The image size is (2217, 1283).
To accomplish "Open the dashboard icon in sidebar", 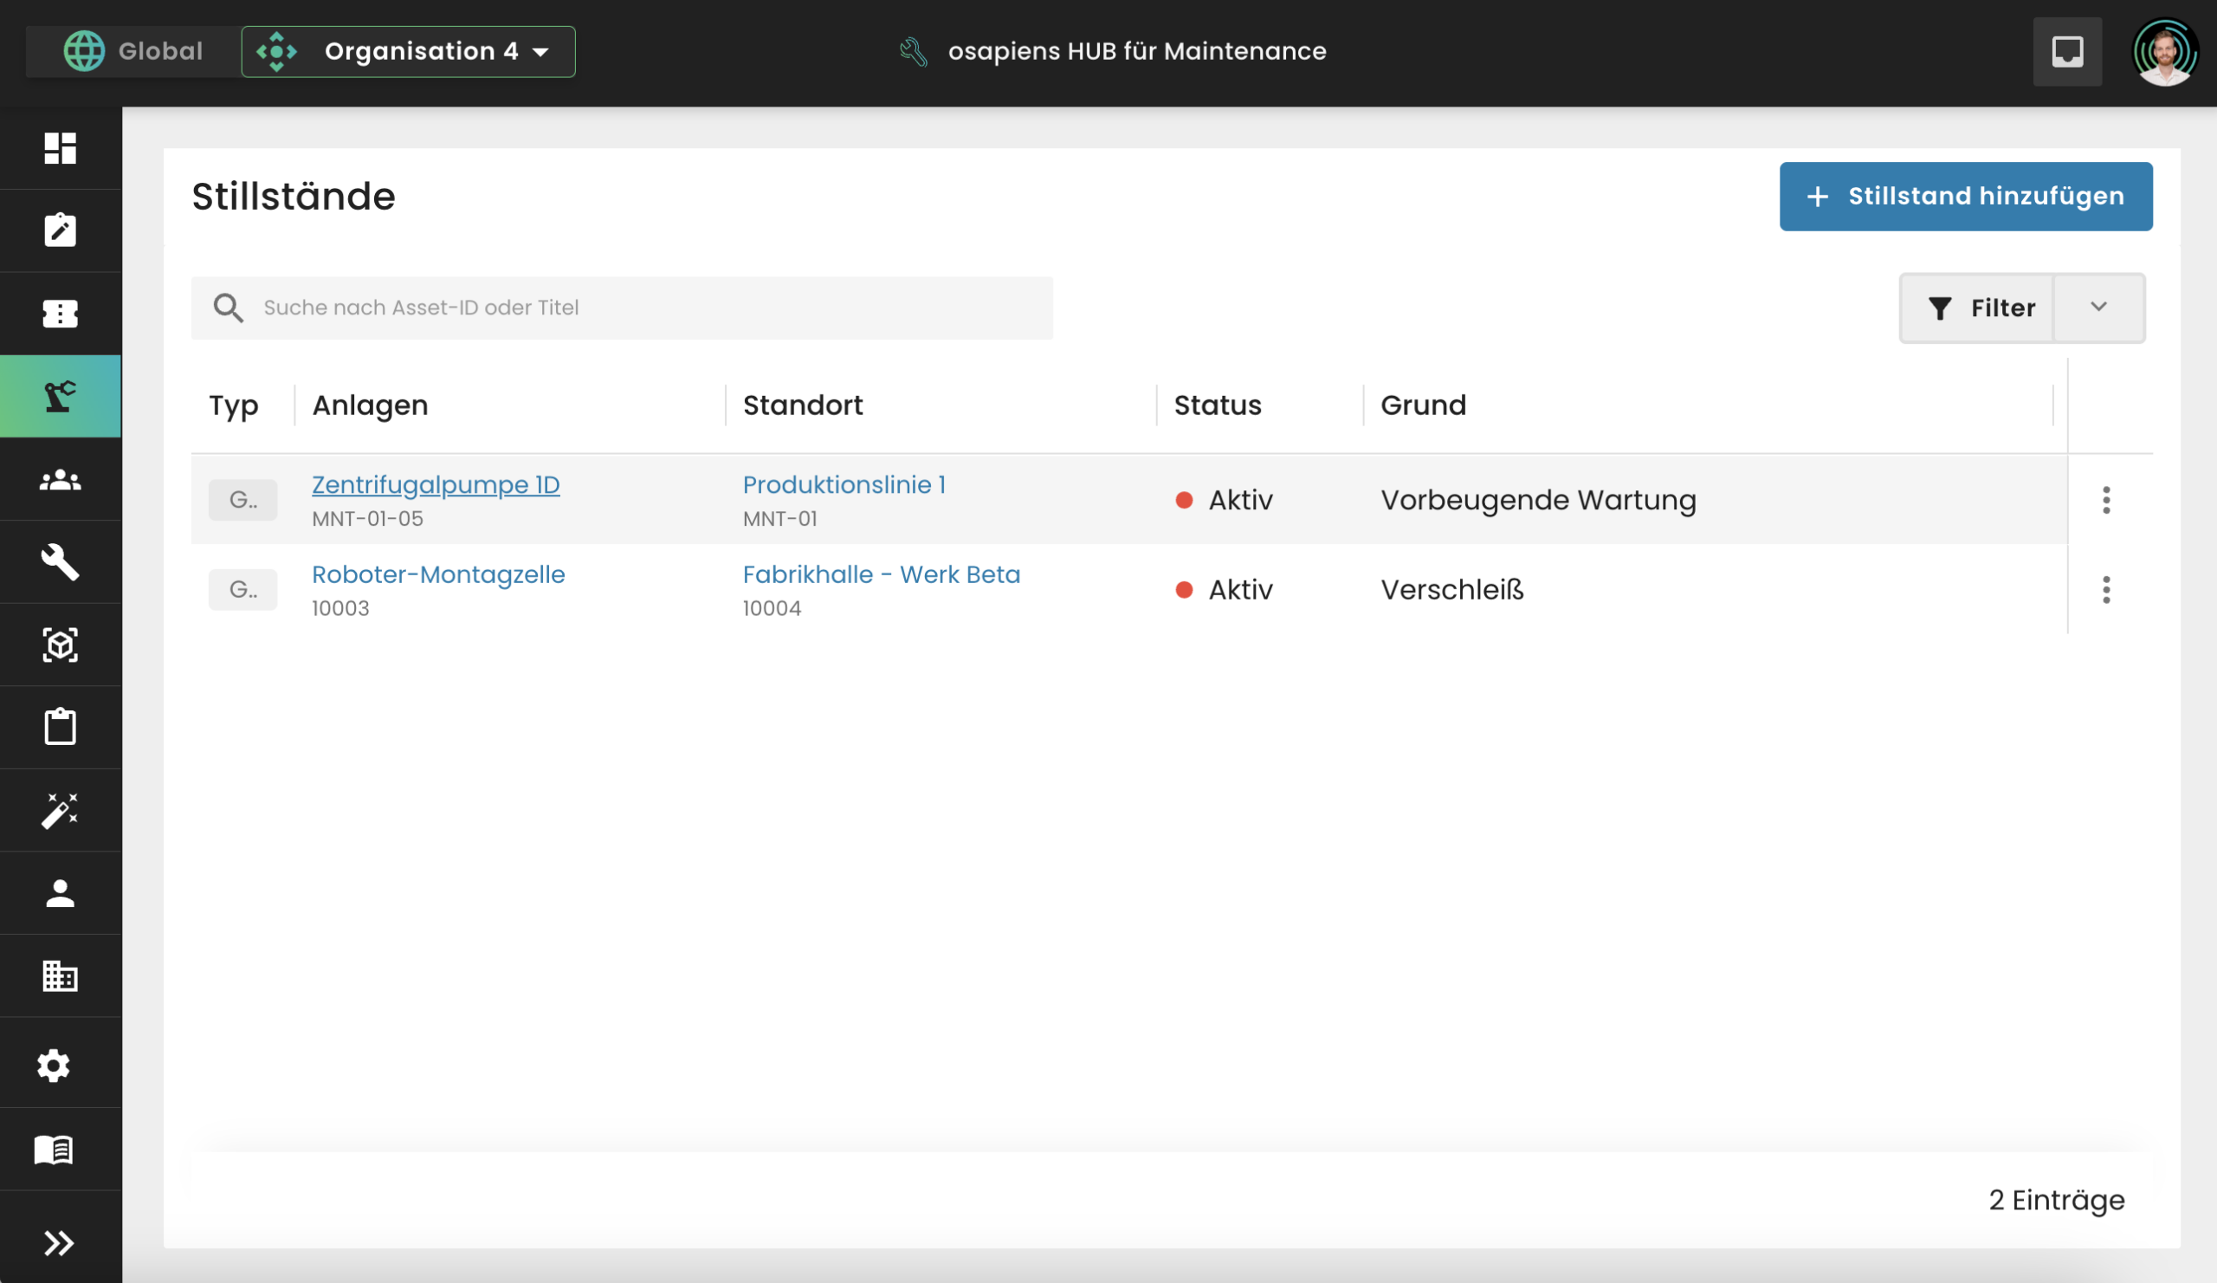I will pyautogui.click(x=60, y=148).
